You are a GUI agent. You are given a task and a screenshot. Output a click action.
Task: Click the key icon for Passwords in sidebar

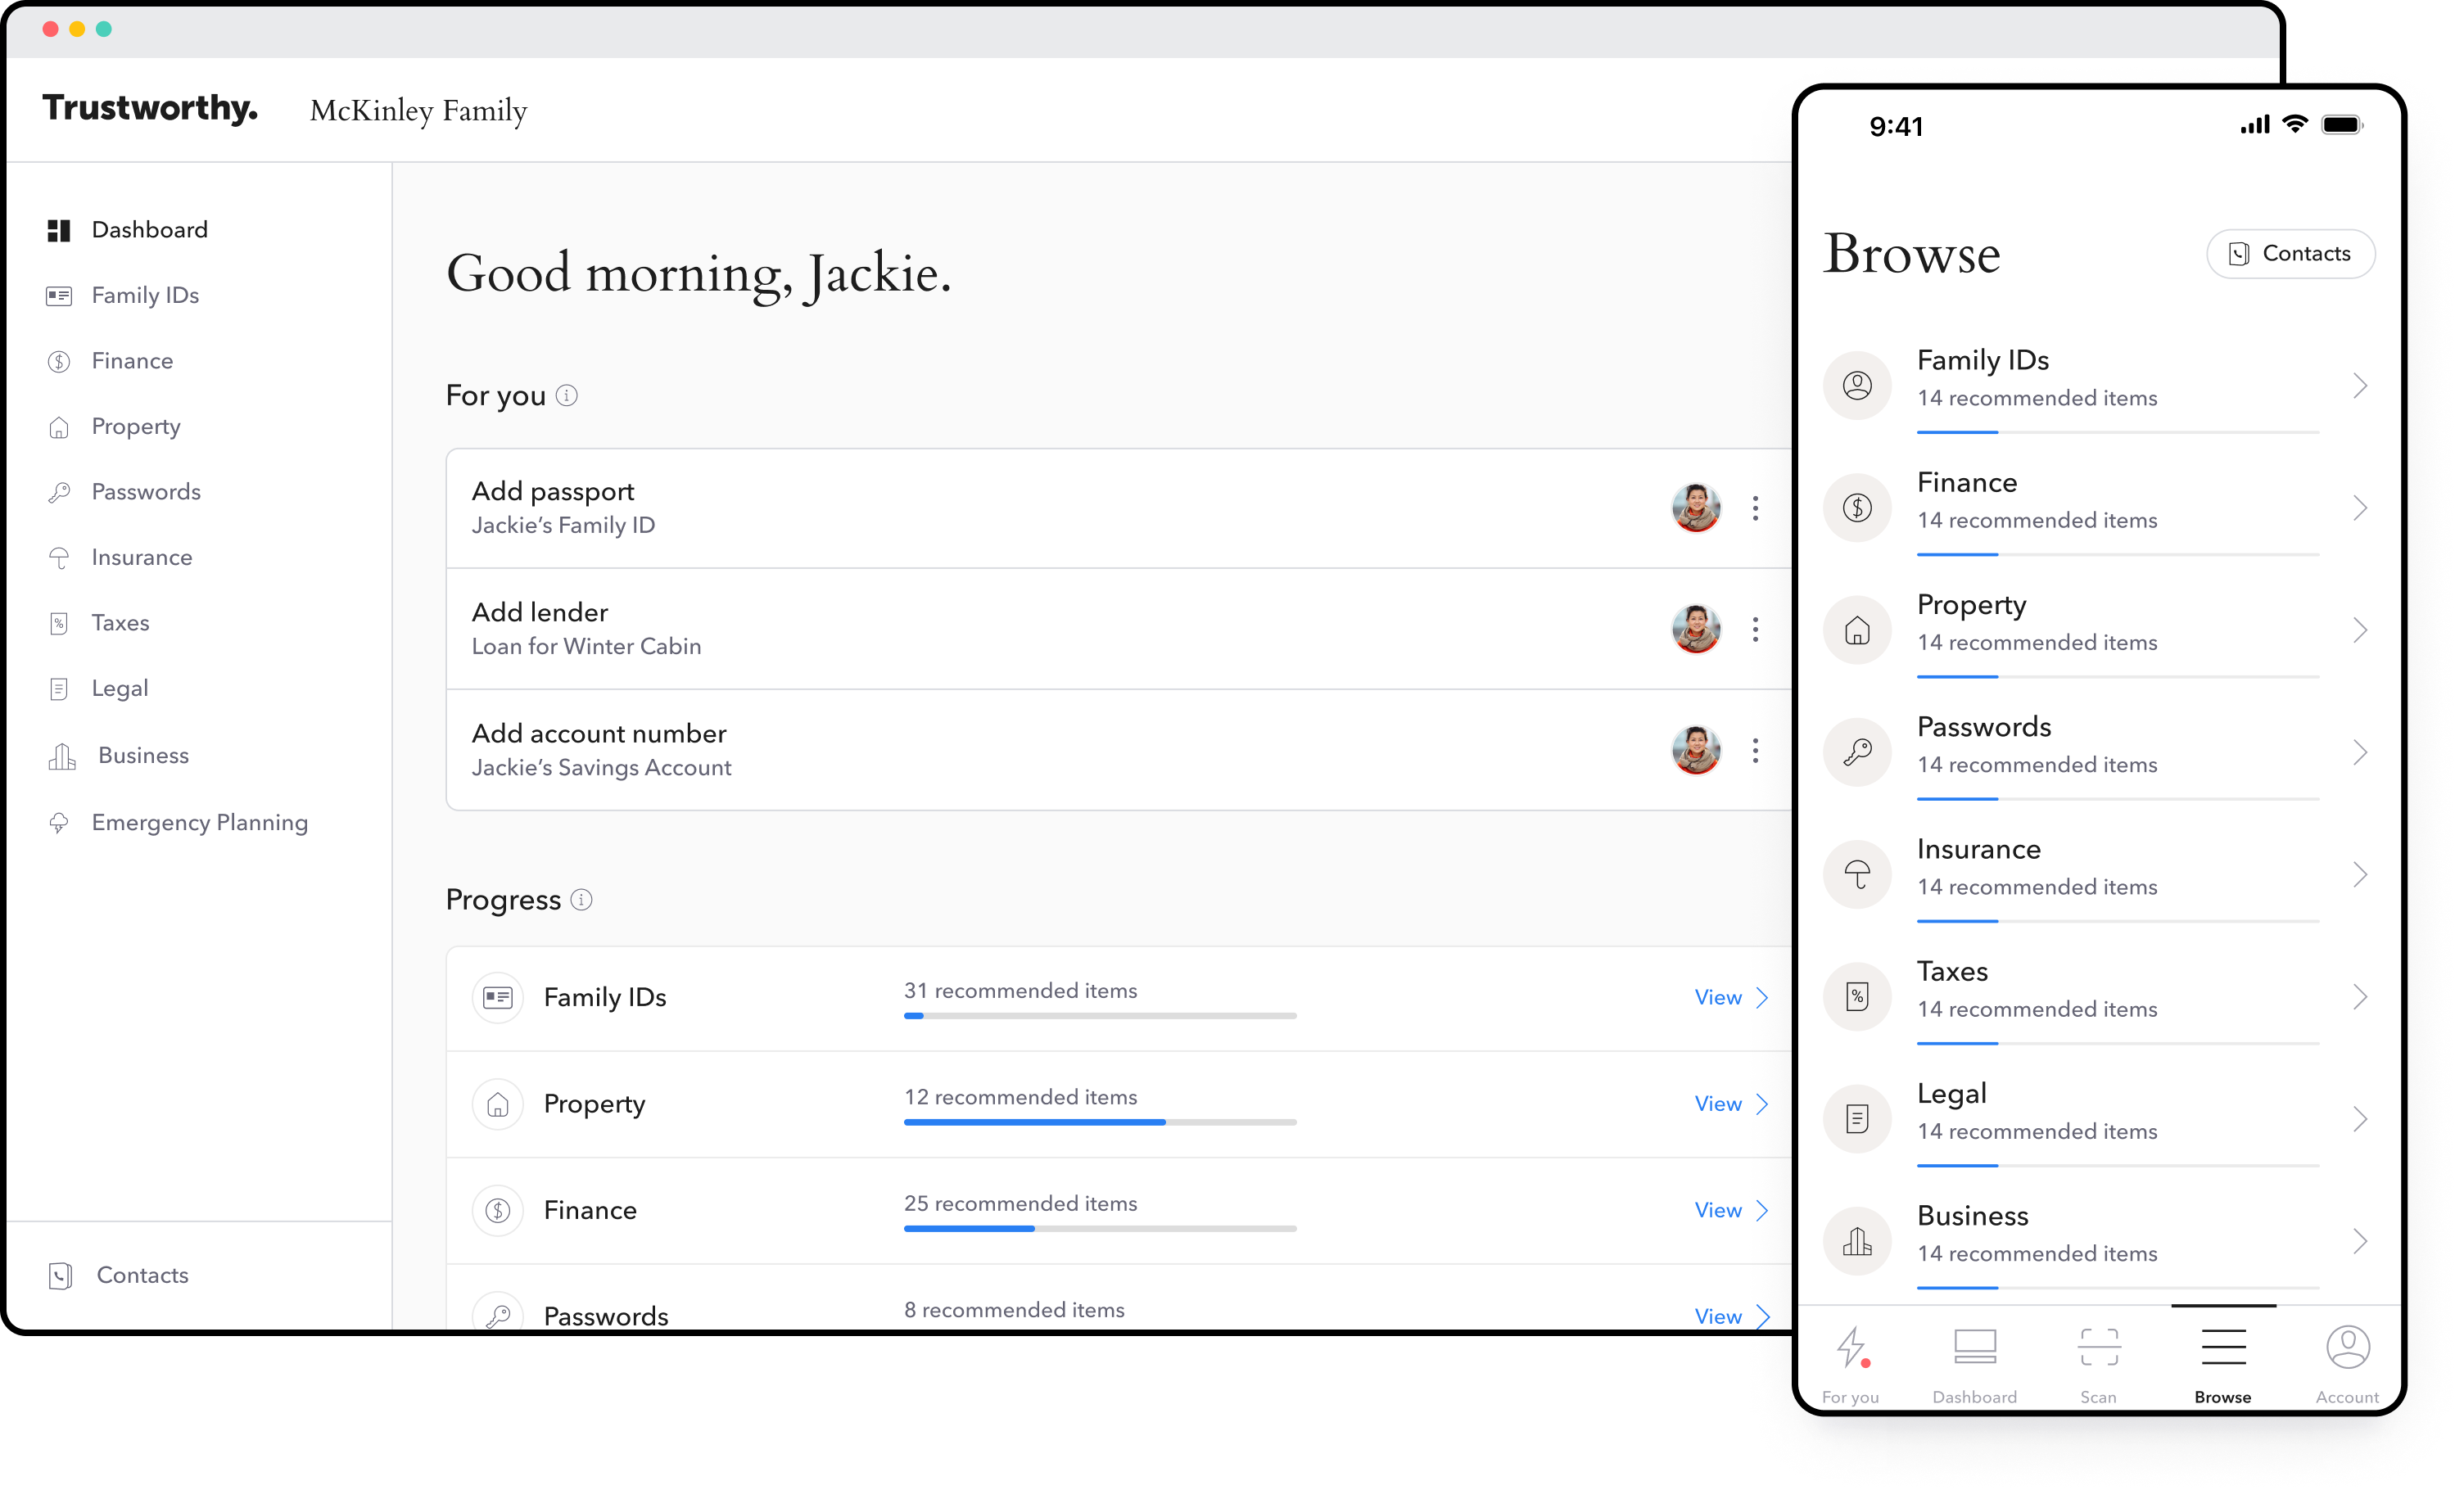pyautogui.click(x=59, y=492)
